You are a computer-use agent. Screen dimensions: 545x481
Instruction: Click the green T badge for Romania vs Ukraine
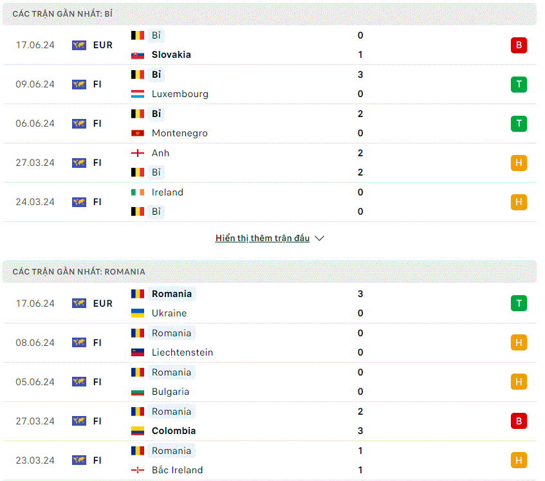pos(519,304)
